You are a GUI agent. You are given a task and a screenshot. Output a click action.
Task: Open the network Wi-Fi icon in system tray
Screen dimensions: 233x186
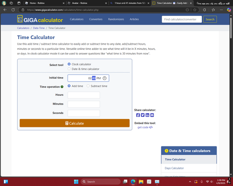(207, 182)
